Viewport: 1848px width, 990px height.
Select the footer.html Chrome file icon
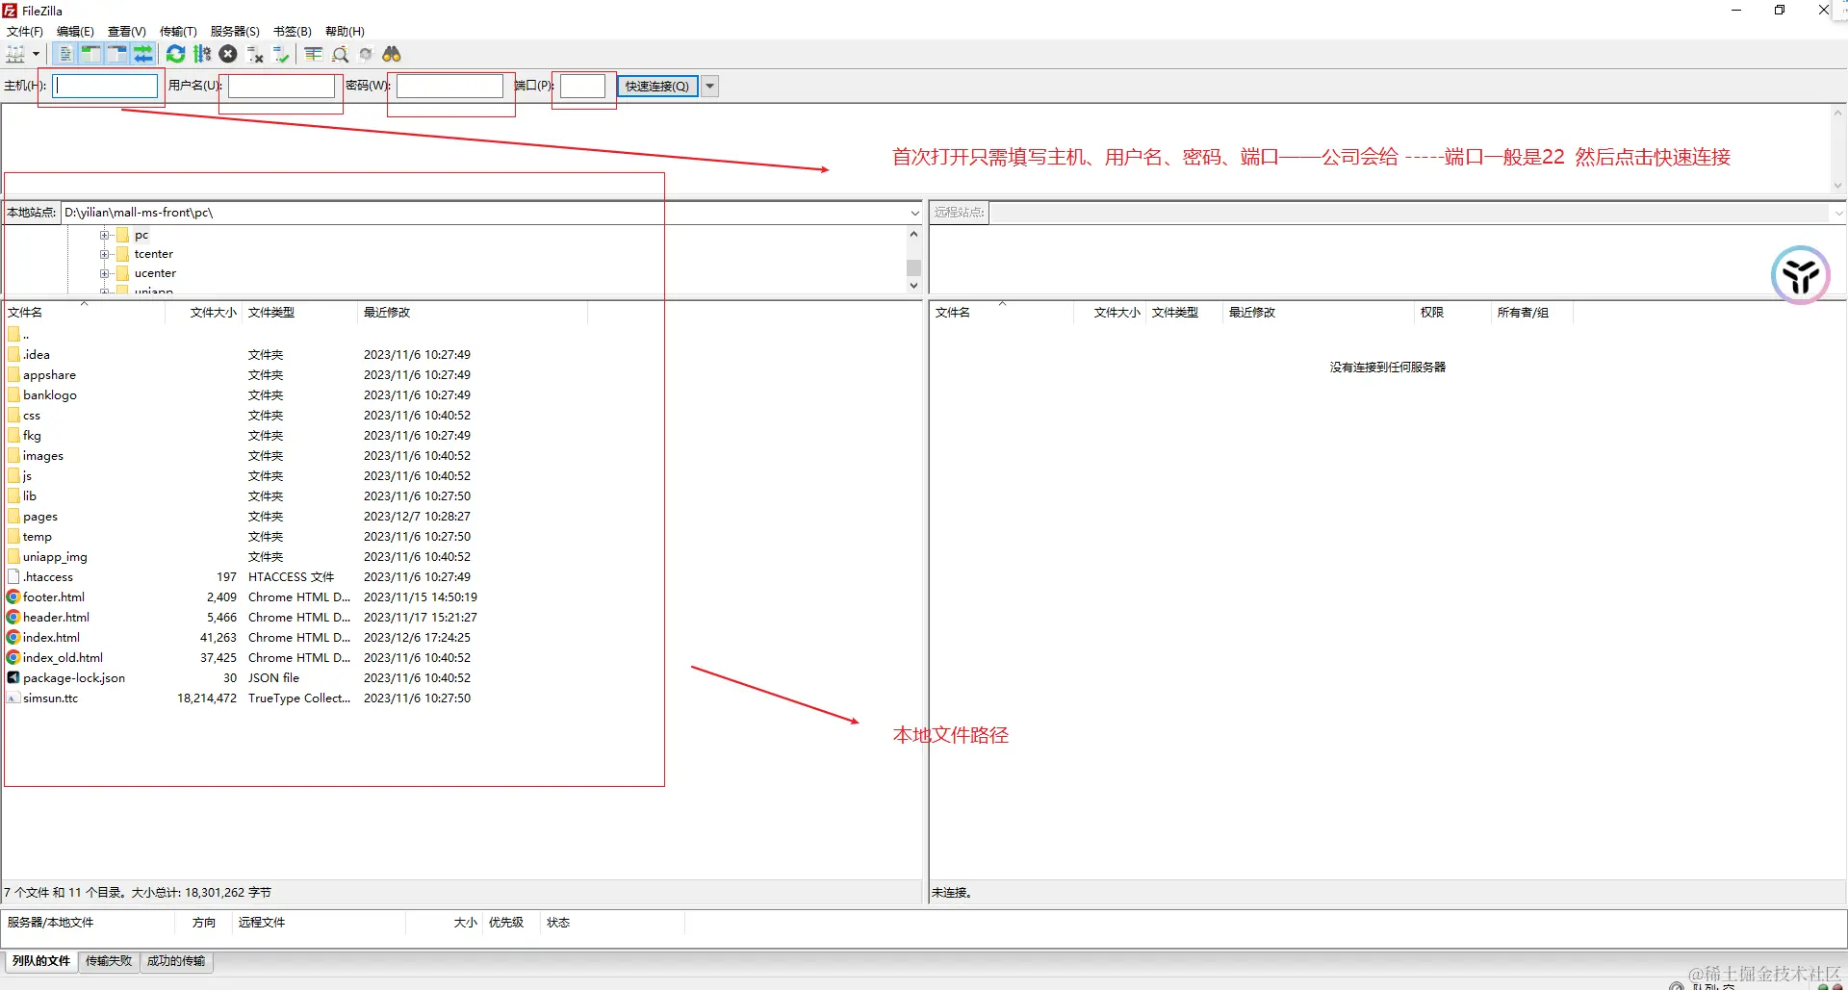tap(13, 597)
